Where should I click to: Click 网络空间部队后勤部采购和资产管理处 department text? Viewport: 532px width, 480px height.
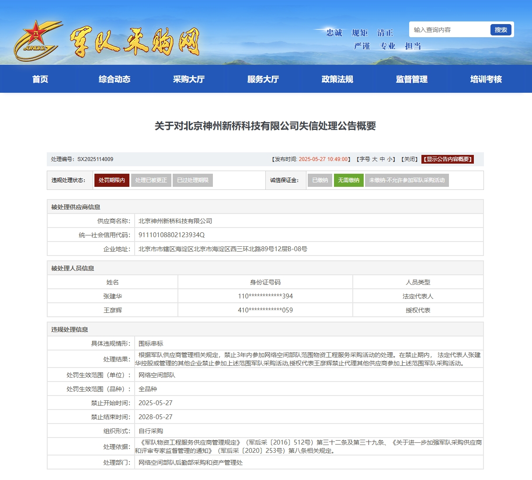191,462
